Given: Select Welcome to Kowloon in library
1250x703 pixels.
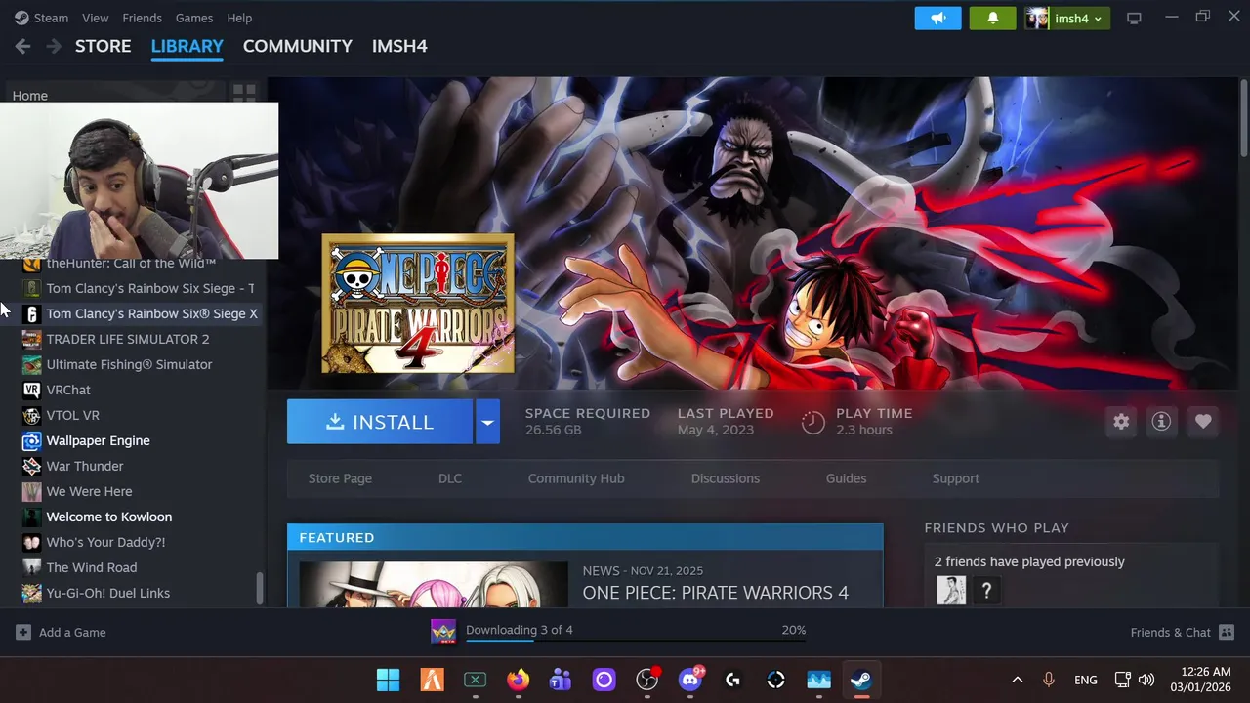Looking at the screenshot, I should [x=108, y=517].
